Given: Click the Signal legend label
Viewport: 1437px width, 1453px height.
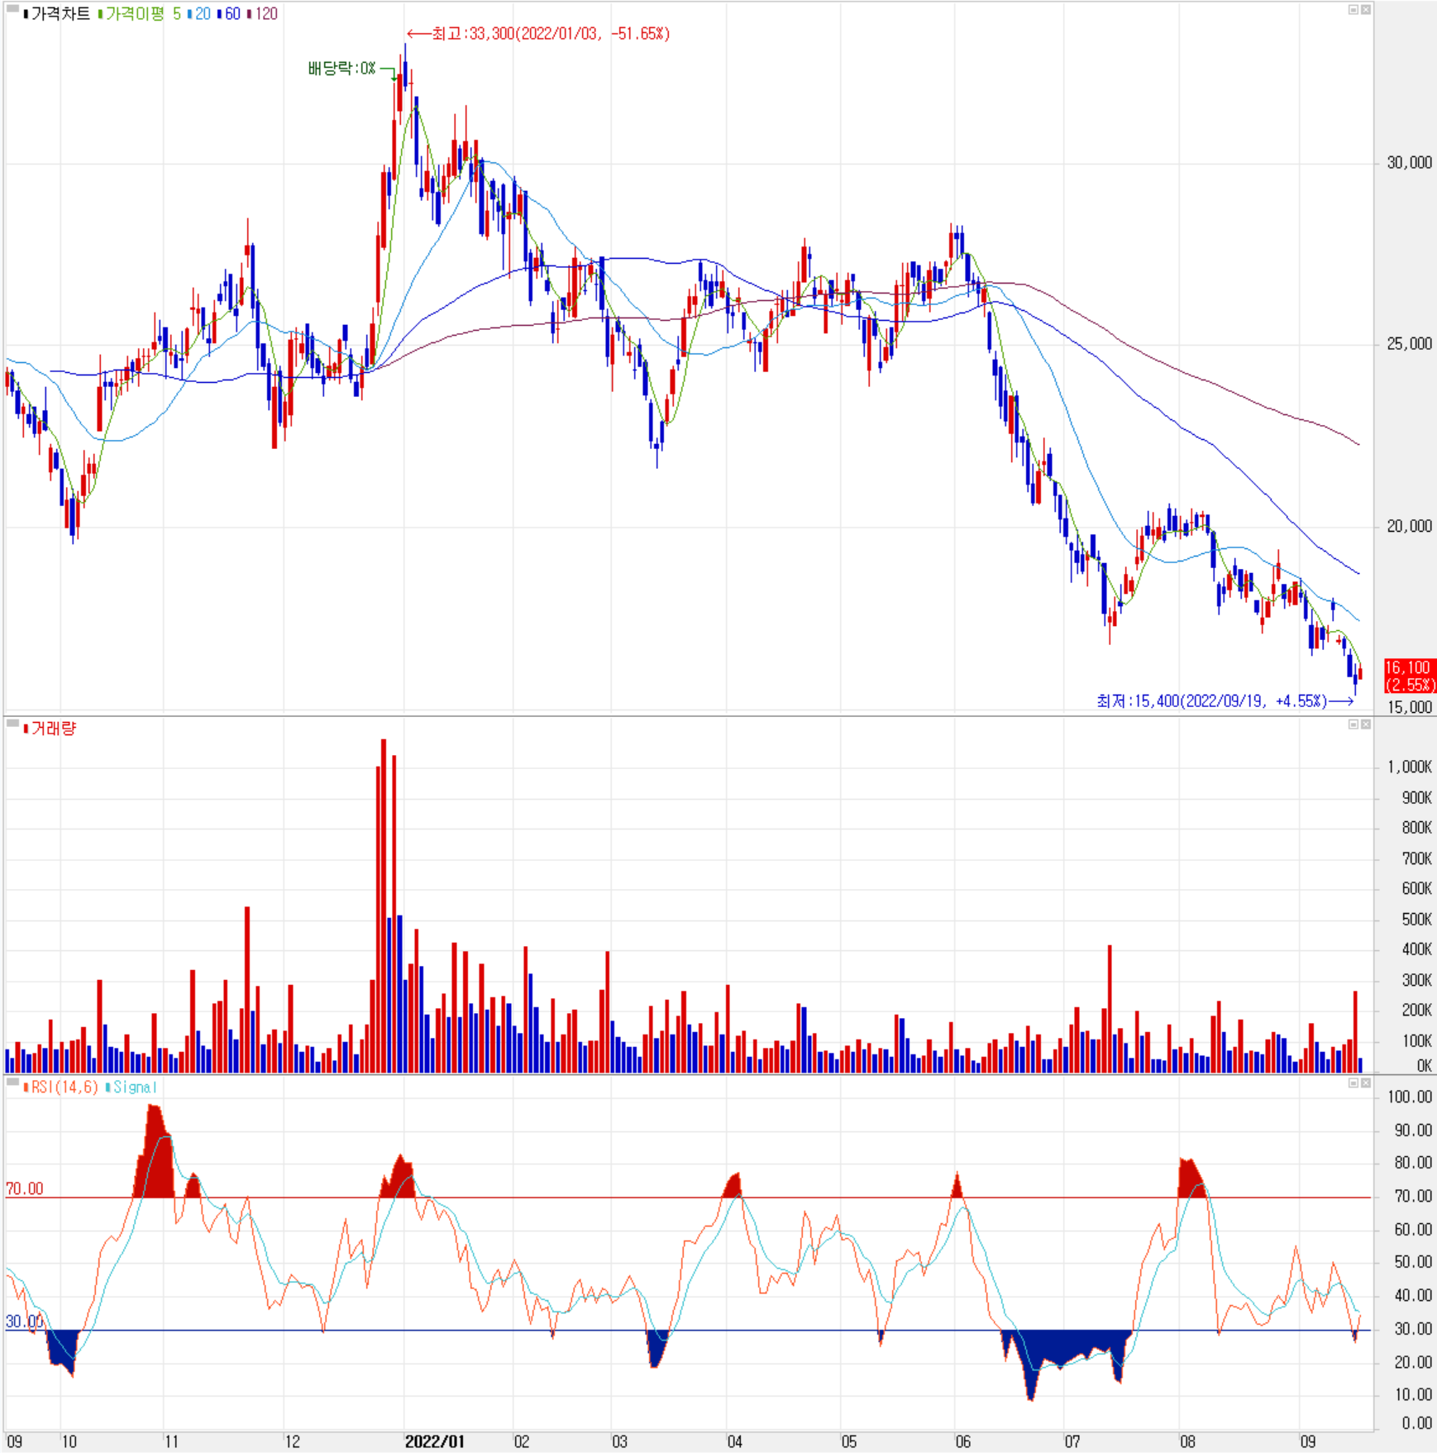Looking at the screenshot, I should click(131, 1087).
